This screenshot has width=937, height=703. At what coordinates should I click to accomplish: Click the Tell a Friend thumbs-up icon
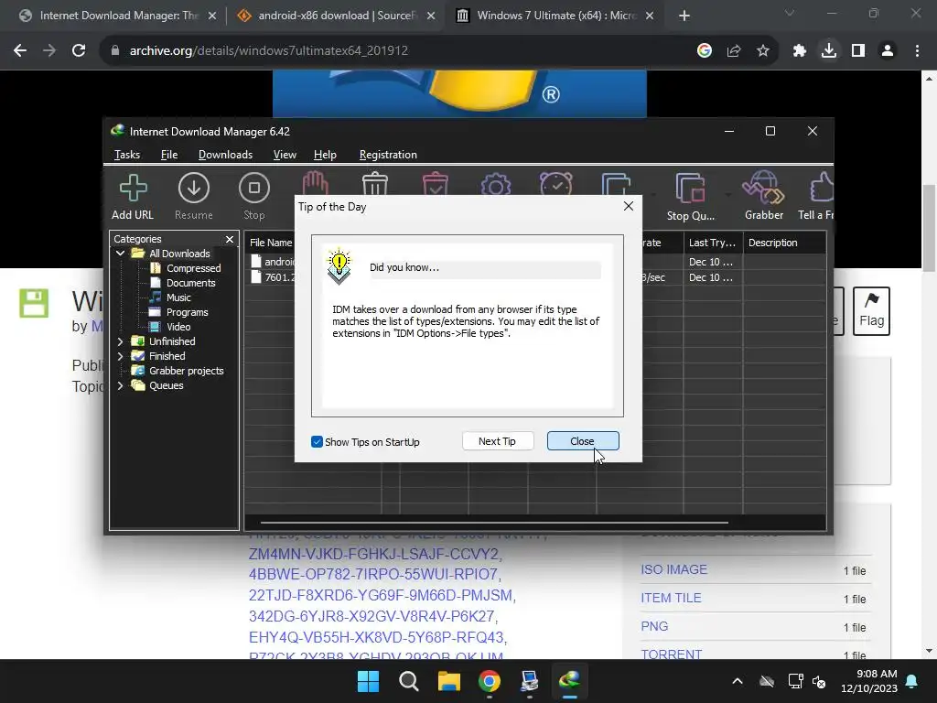coord(816,197)
